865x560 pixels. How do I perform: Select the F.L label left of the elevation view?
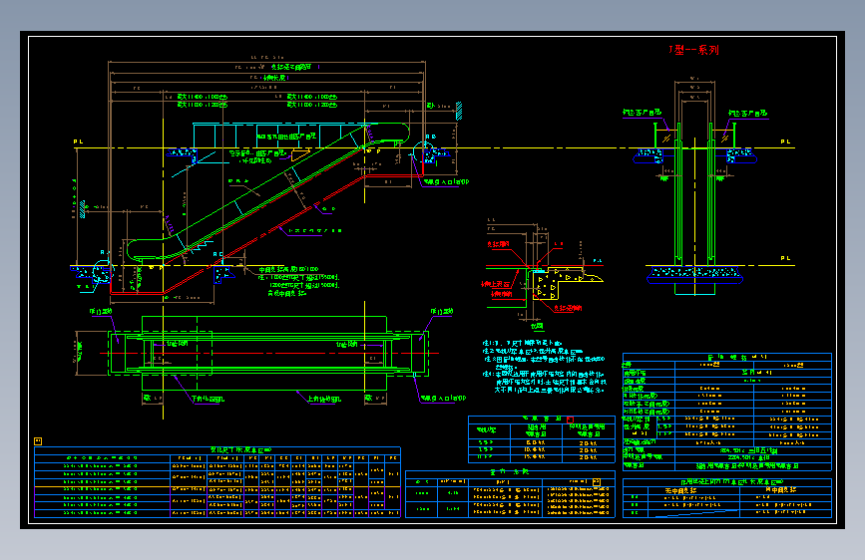pyautogui.click(x=79, y=141)
